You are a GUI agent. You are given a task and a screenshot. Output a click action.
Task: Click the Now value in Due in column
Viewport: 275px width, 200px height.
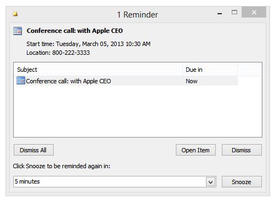coord(192,81)
